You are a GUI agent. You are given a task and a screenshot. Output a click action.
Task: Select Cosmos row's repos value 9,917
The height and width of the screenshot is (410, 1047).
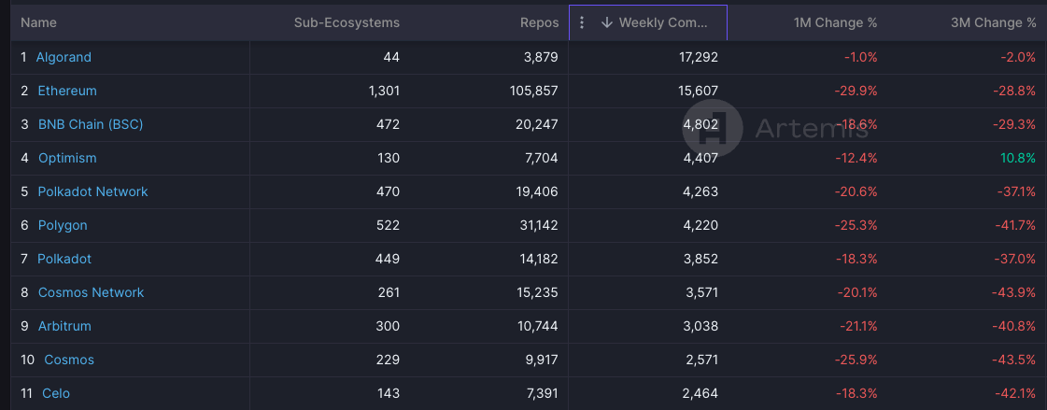(x=541, y=360)
